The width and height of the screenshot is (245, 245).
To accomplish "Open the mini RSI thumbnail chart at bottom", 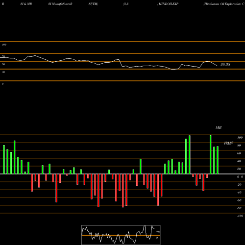I will click(121, 235).
